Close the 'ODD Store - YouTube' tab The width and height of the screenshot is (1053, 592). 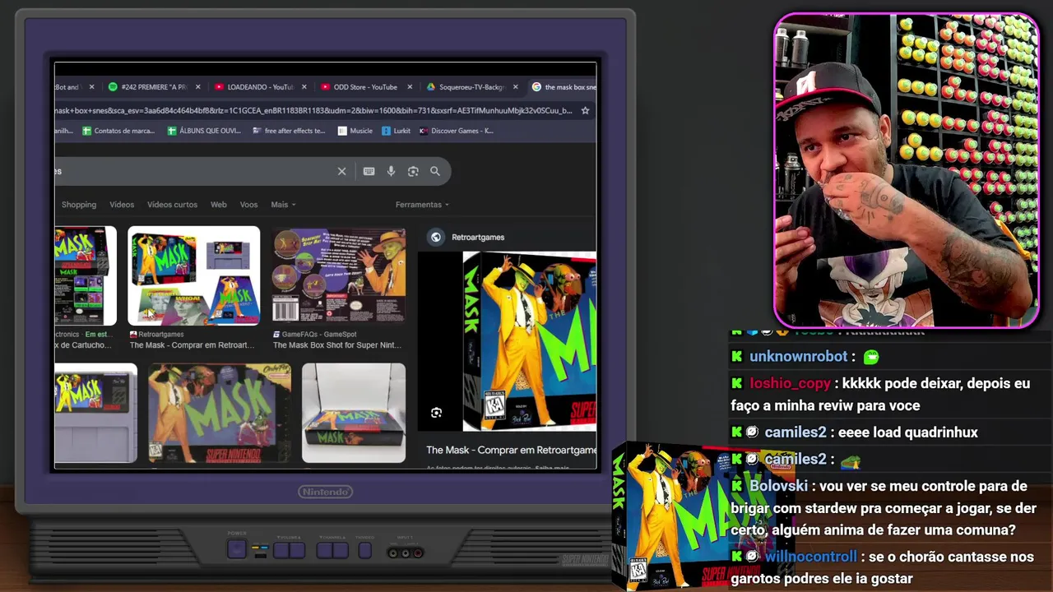[x=409, y=87]
